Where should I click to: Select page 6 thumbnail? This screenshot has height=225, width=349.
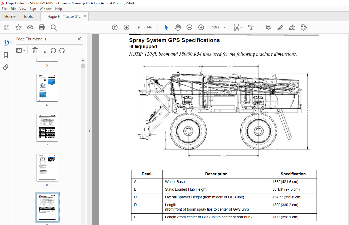coord(47,88)
